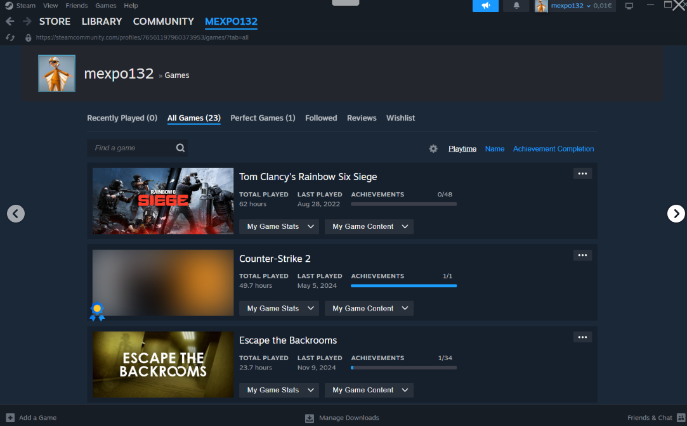The image size is (687, 426).
Task: Open Rainbow Six Siege cover thumbnail
Action: [x=163, y=201]
